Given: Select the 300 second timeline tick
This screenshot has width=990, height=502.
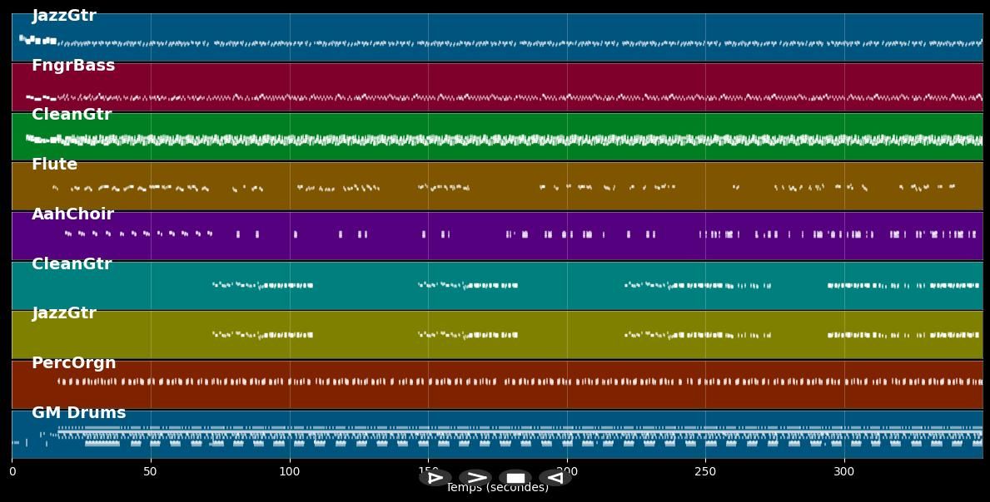Looking at the screenshot, I should coord(844,471).
